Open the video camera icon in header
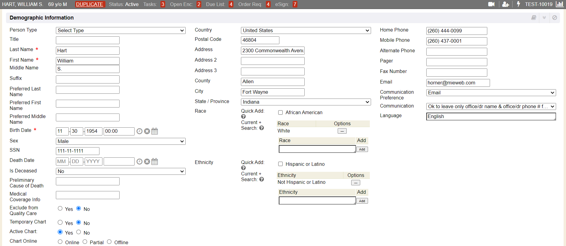566x246 pixels. [x=491, y=4]
